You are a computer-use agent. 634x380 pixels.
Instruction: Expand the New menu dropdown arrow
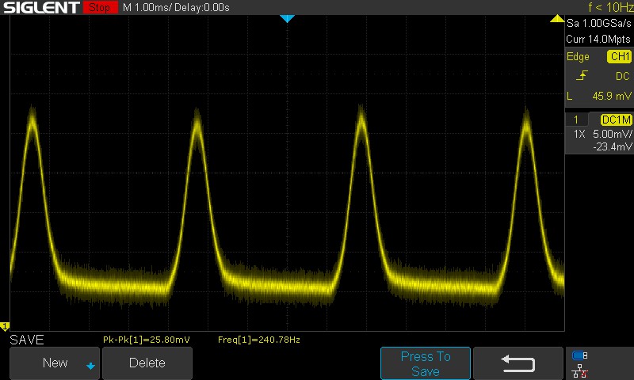point(90,365)
